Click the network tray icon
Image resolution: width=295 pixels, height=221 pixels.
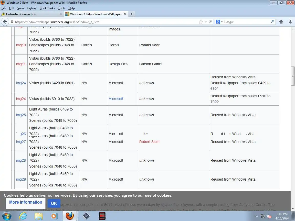[263, 216]
